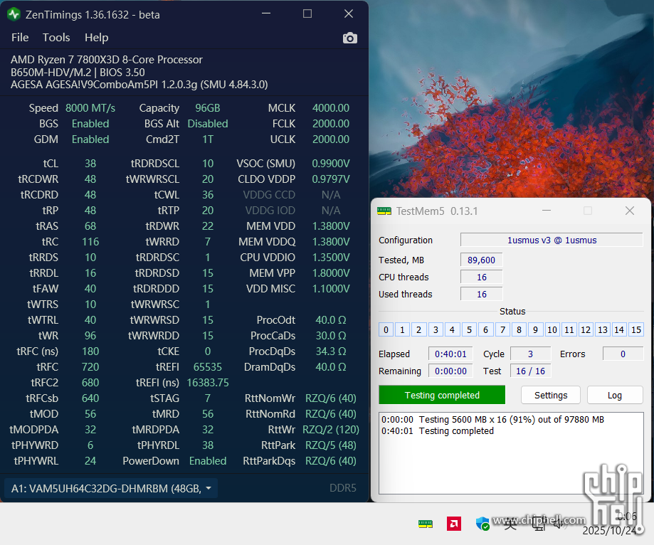Click thread status box 8
654x545 pixels.
(x=520, y=329)
